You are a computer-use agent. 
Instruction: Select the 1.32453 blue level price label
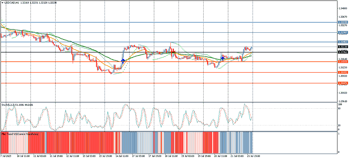point(343,42)
